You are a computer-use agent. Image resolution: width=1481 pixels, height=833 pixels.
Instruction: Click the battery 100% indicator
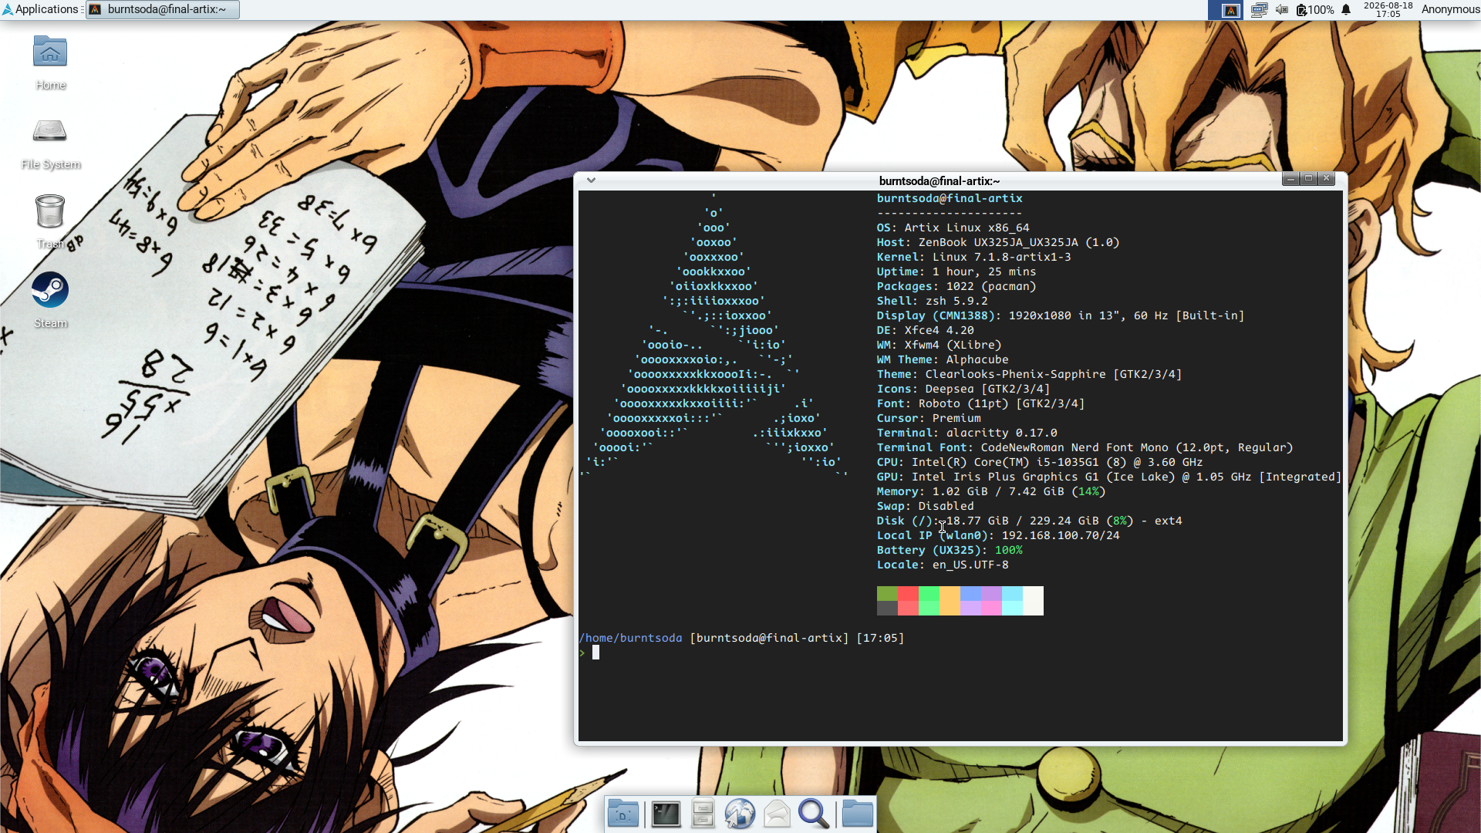pos(1314,10)
